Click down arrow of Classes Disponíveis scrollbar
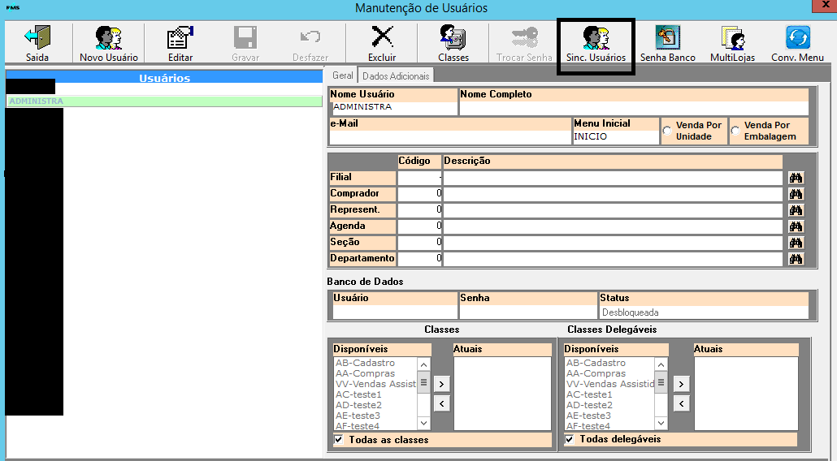The image size is (837, 461). click(423, 423)
